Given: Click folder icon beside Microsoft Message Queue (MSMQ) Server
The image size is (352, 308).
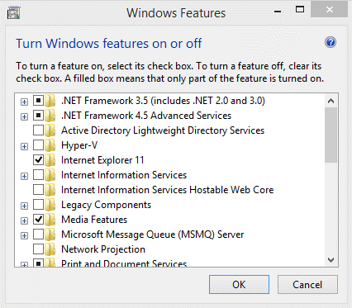Looking at the screenshot, I should (50, 235).
